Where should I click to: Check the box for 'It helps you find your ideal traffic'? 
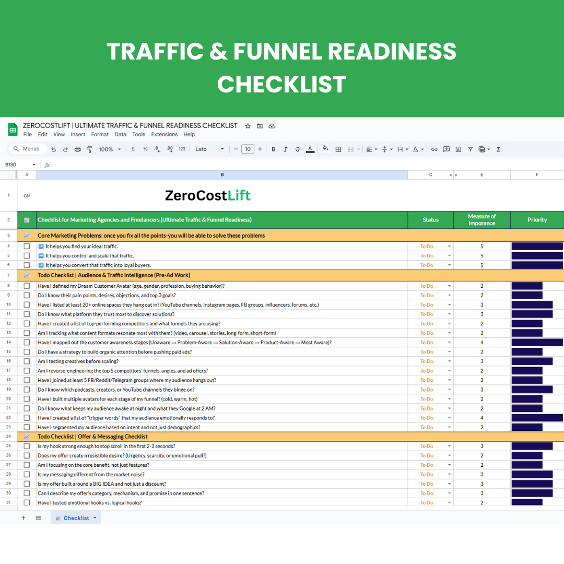click(x=27, y=246)
